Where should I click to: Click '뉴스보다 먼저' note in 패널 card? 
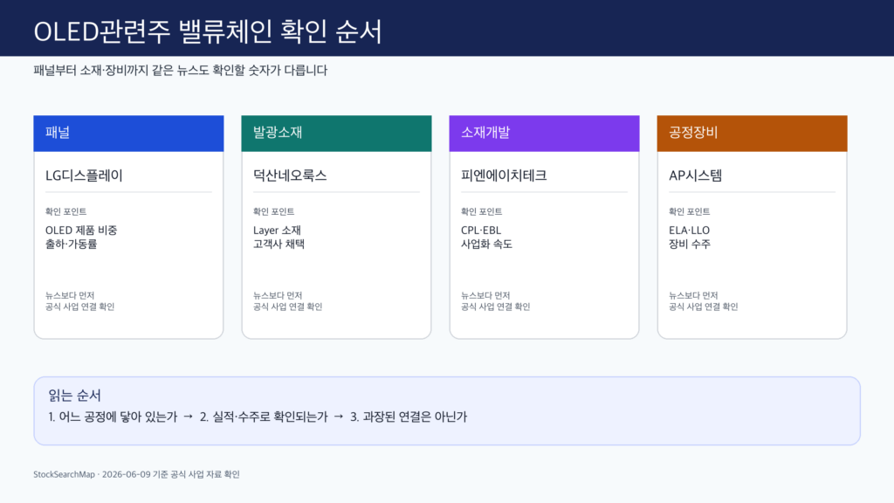point(70,295)
